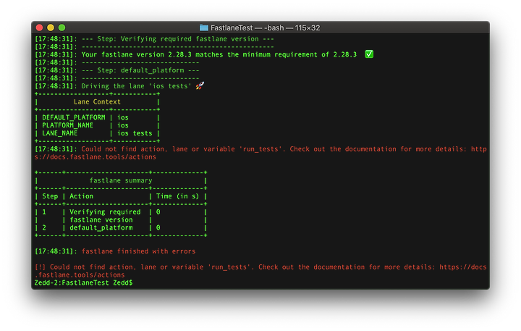
Task: Click the first red 'Could not find action' error
Action: tap(284, 149)
